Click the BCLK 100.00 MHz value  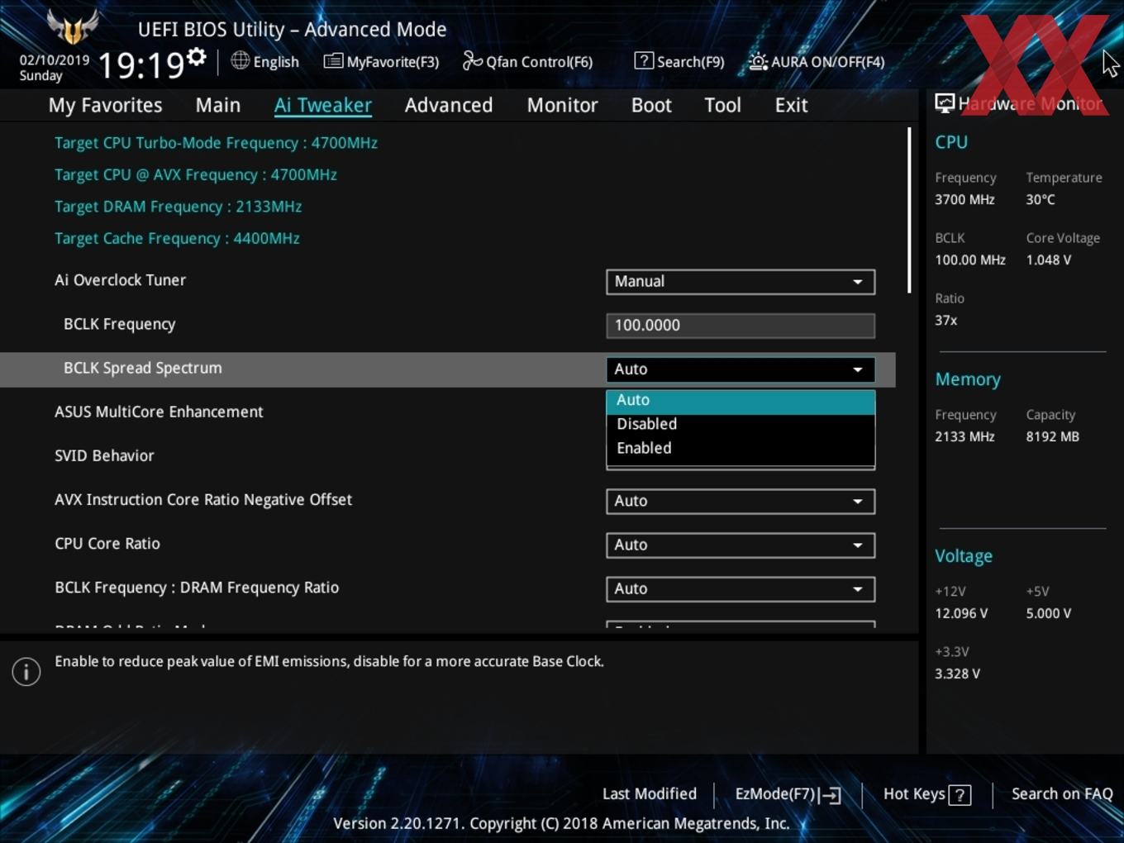pos(970,260)
